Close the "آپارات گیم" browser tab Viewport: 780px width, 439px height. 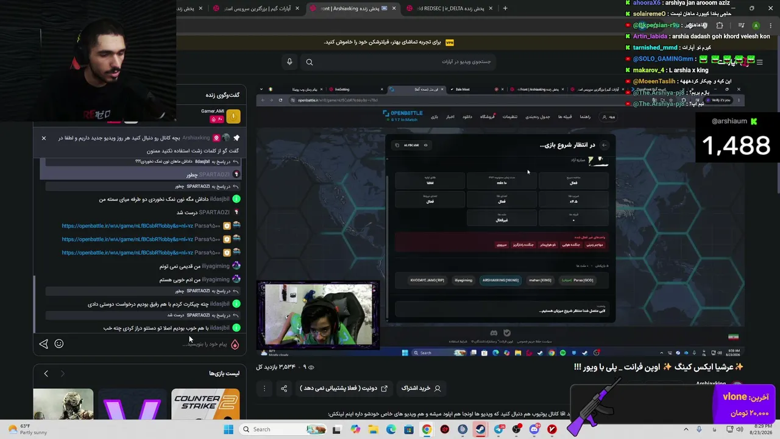pos(297,8)
